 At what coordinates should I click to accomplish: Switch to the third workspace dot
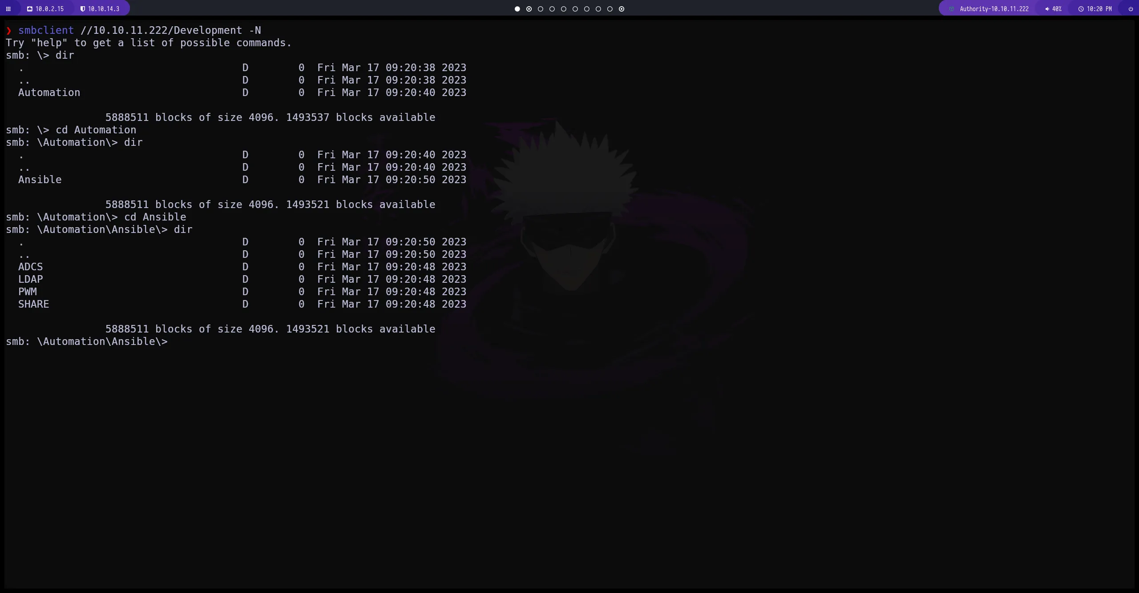(x=541, y=9)
